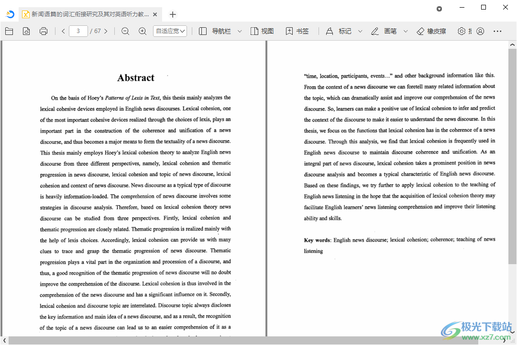Print the document using the printer icon

click(x=44, y=31)
